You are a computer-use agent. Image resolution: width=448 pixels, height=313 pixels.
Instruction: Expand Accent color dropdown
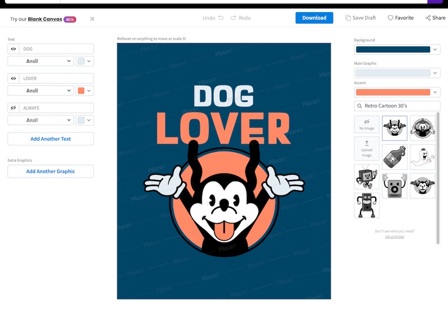[397, 92]
